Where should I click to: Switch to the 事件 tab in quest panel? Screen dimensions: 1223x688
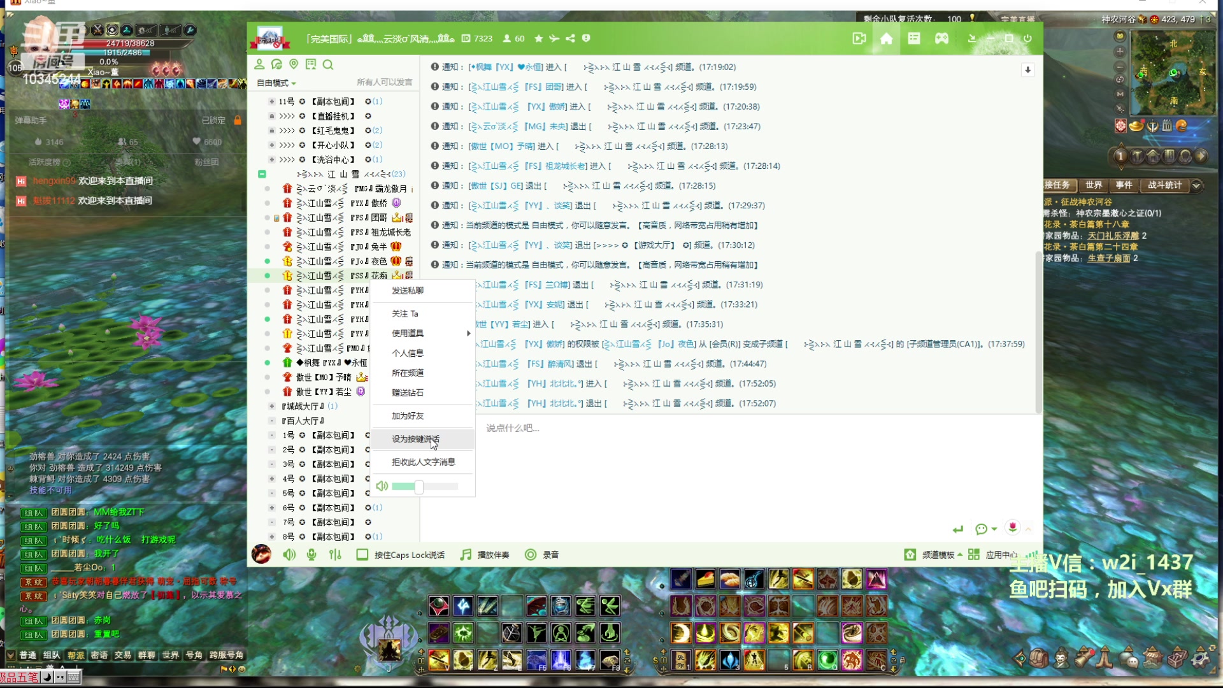coord(1124,185)
